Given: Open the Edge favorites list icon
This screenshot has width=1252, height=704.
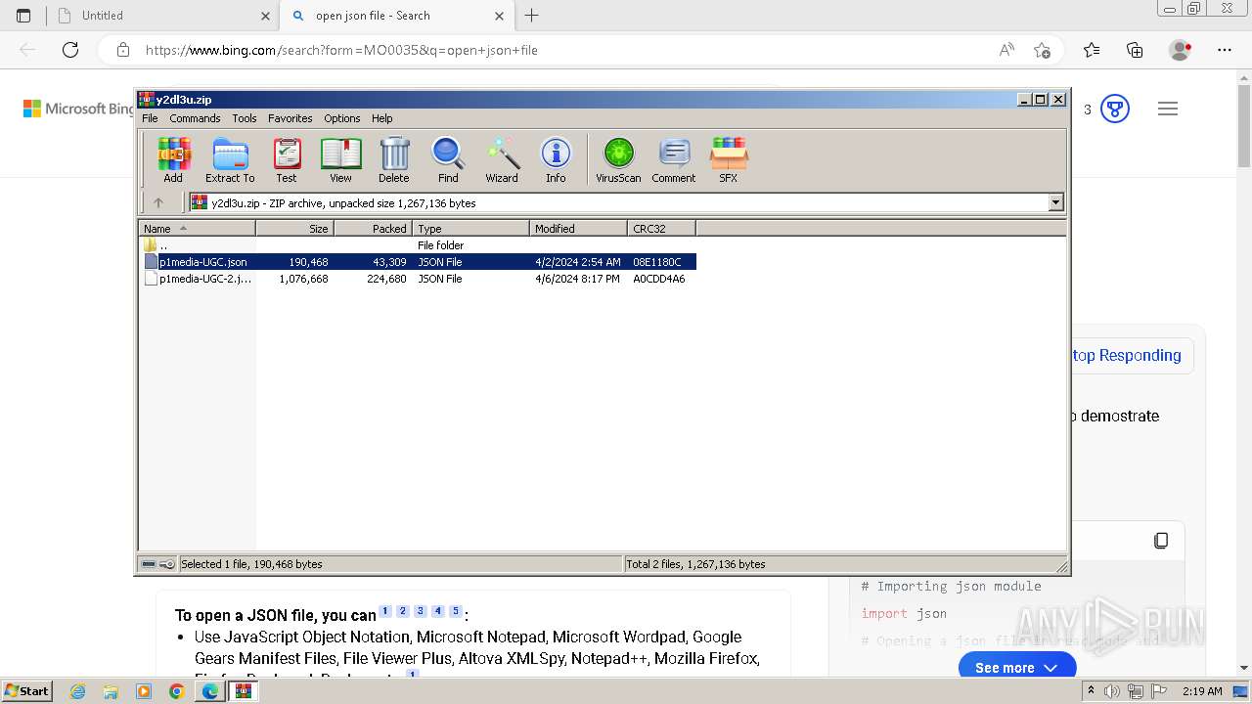Looking at the screenshot, I should [1092, 50].
